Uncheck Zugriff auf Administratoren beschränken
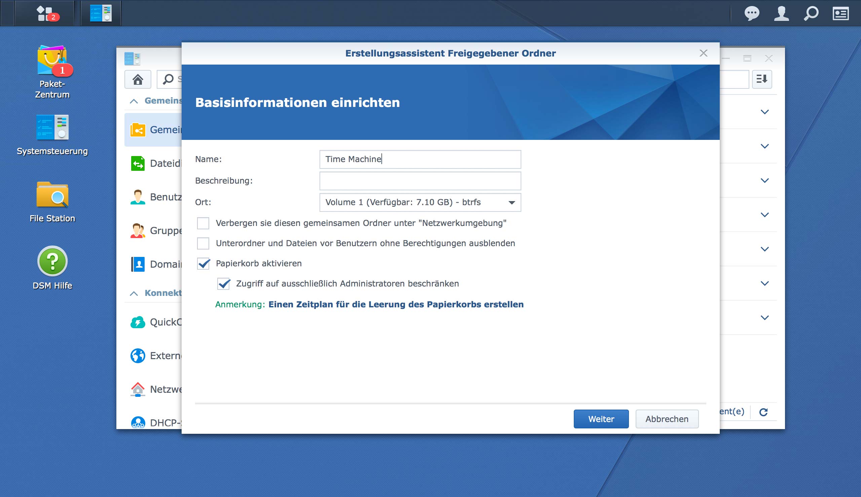861x497 pixels. tap(224, 284)
